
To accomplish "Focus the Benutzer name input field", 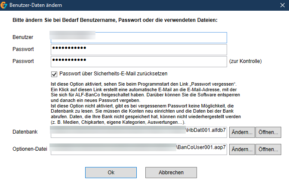I will 139,38.
